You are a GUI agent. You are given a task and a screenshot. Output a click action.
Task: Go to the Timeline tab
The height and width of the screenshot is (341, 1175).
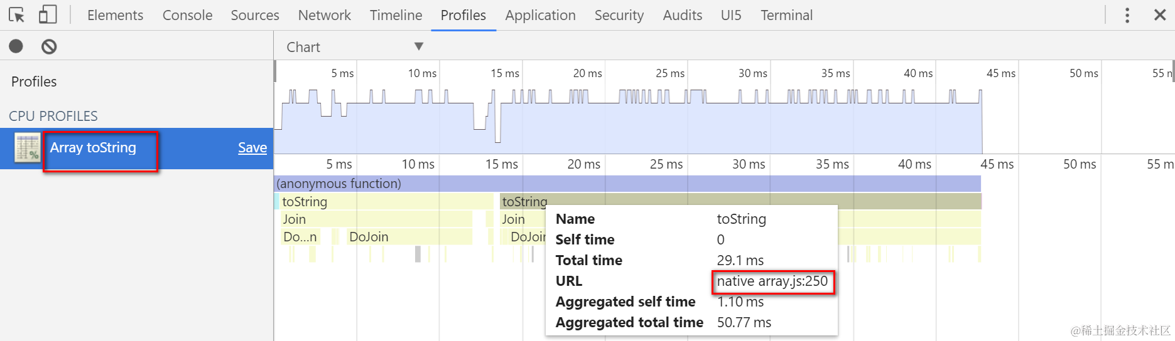click(x=396, y=15)
